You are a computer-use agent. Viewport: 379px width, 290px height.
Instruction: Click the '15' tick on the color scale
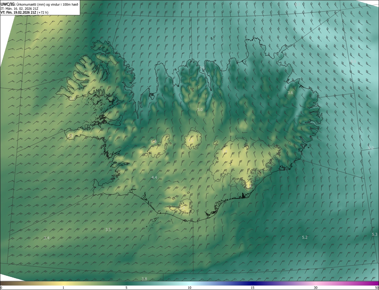253,288
